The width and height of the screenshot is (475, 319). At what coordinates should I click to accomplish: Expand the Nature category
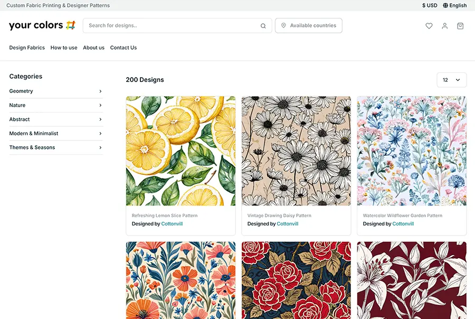[x=56, y=105]
